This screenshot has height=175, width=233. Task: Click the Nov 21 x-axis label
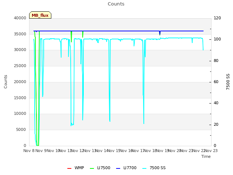187,151
